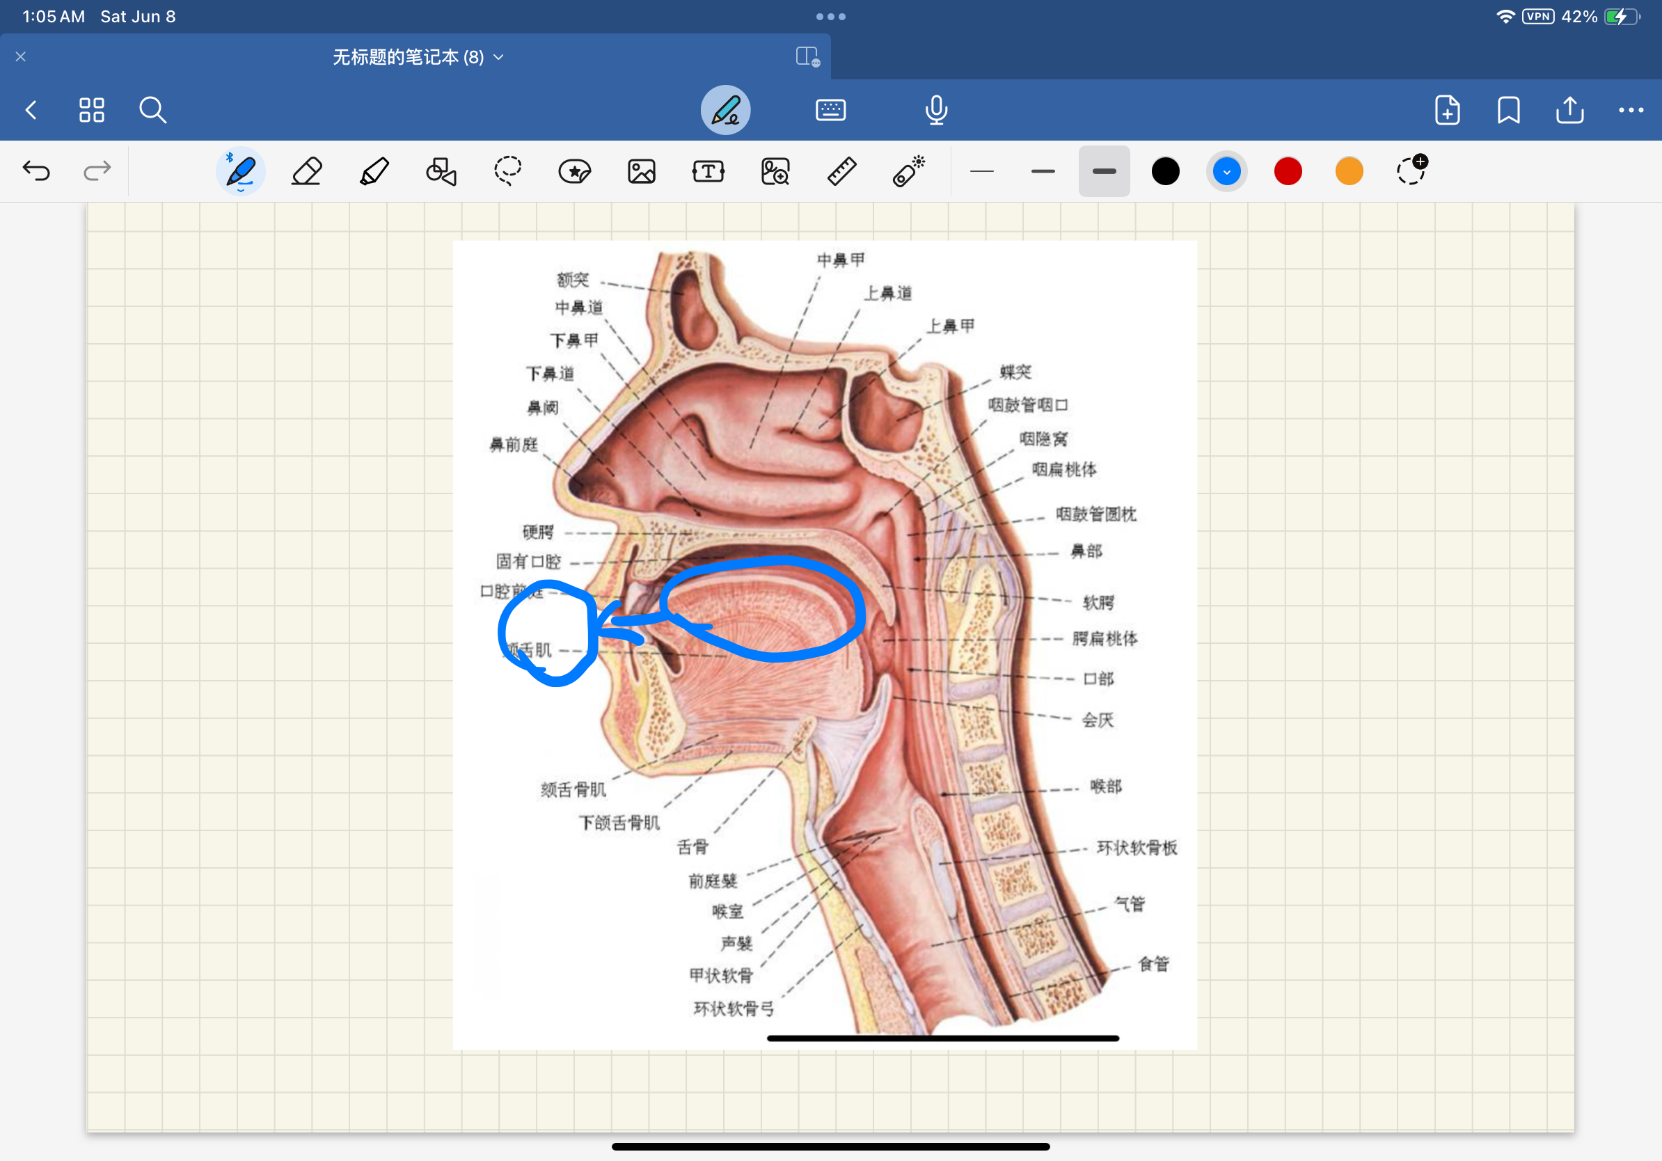This screenshot has width=1662, height=1161.
Task: Enable the Ruler tool
Action: (842, 171)
